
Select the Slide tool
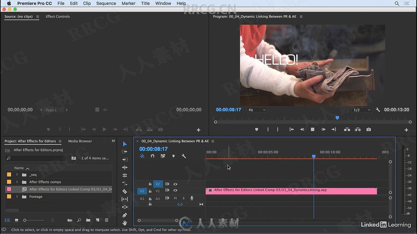point(125,207)
